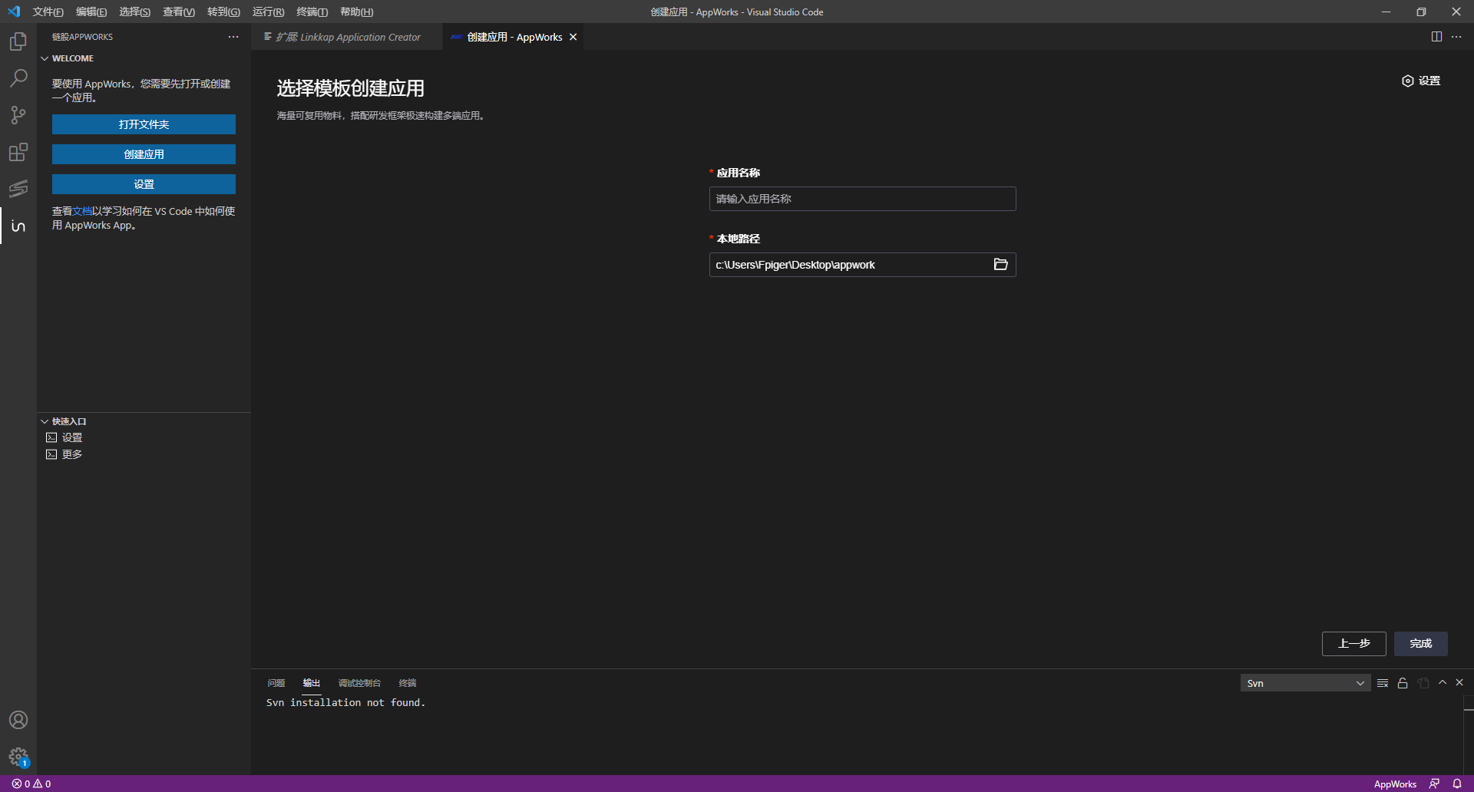The width and height of the screenshot is (1474, 792).
Task: Click the folder browse icon in local path
Action: (1000, 265)
